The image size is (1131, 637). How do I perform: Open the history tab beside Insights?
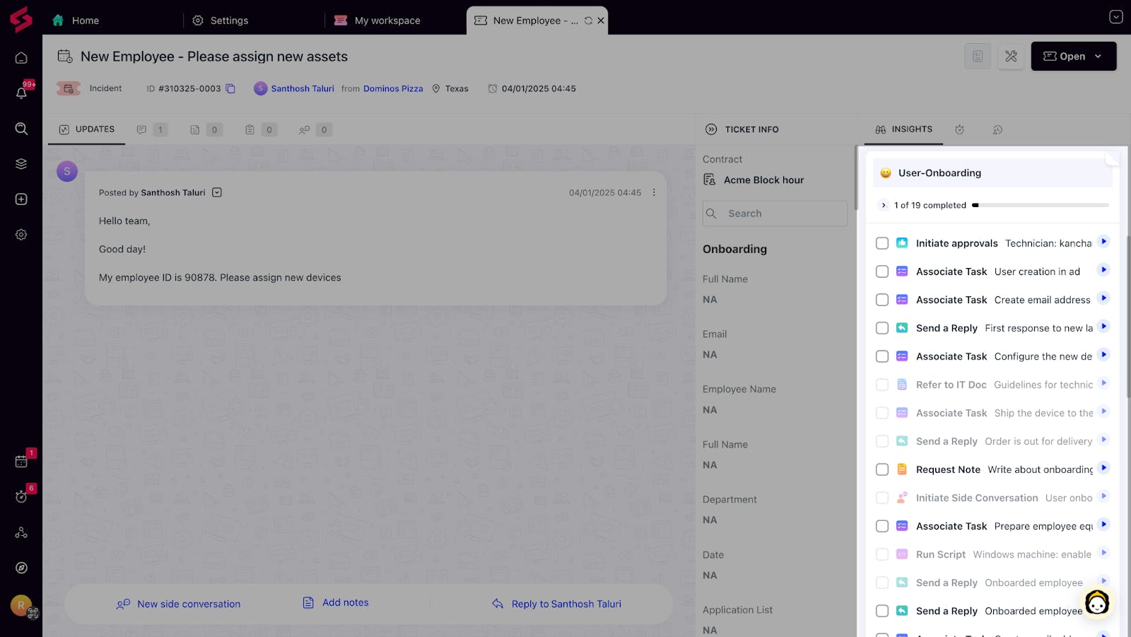[997, 129]
